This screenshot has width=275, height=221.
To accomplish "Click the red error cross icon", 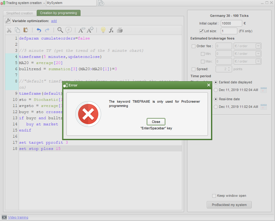I will [x=88, y=114].
